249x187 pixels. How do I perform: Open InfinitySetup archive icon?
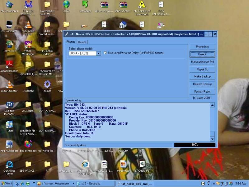[123, 7]
